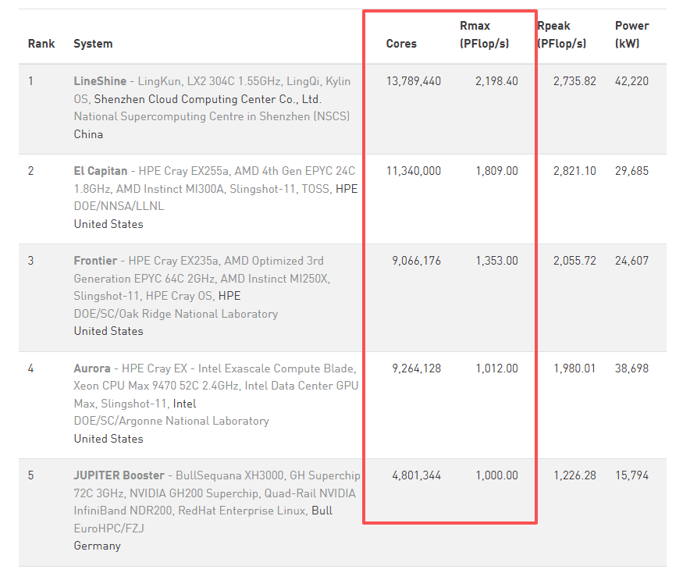Click DOE/SC/Oak Ridge National Laboratory link

tap(176, 314)
